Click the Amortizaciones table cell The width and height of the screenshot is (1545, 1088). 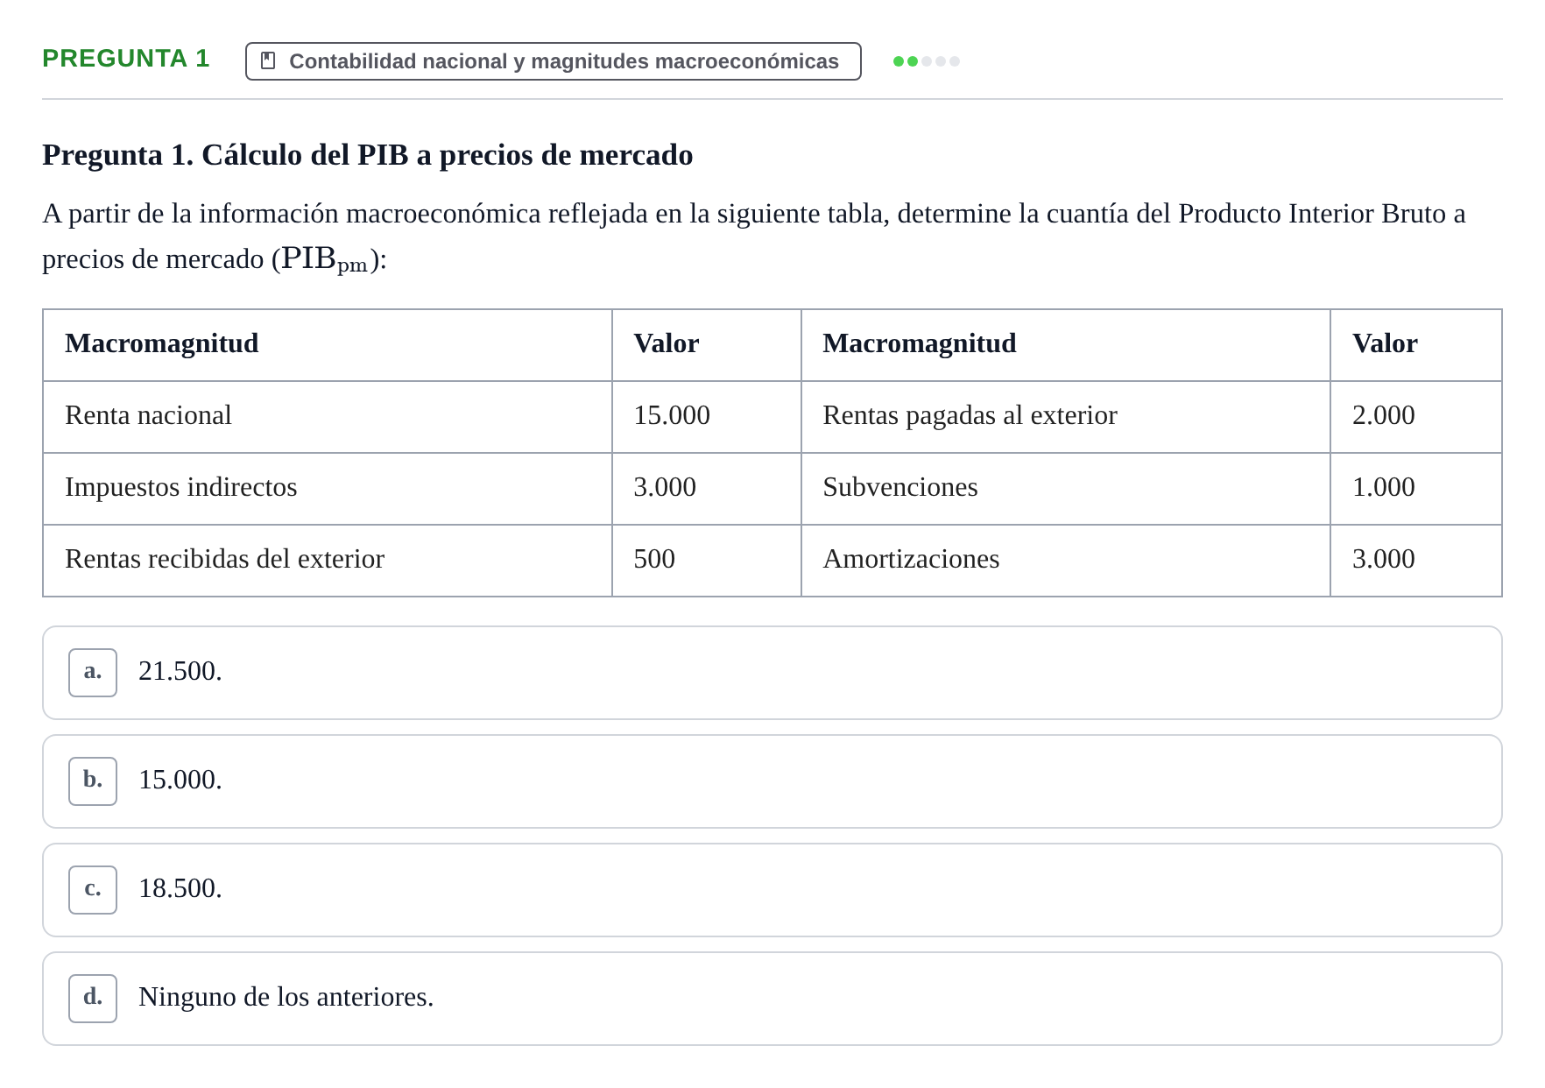click(x=1065, y=560)
